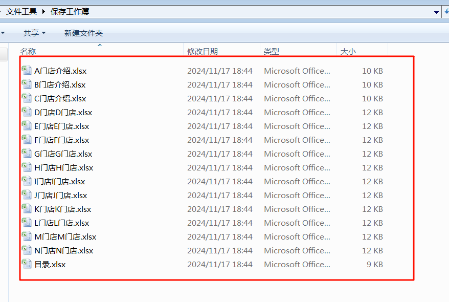Select the M门店M门店.xlsx file icon

tap(27, 236)
